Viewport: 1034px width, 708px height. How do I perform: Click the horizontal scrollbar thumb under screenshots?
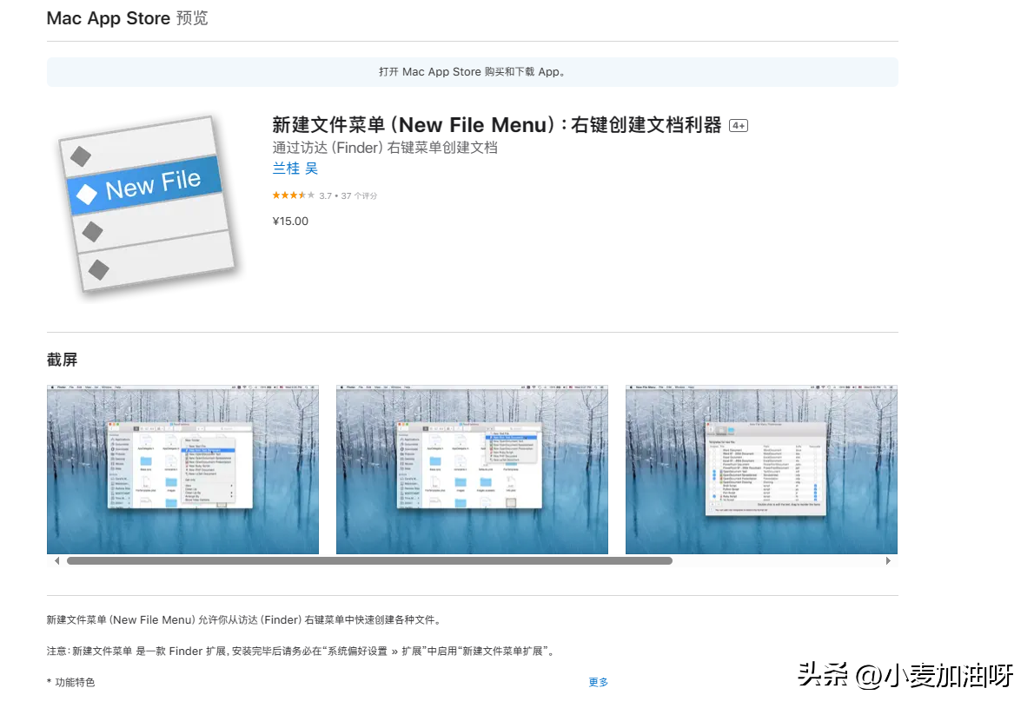369,561
